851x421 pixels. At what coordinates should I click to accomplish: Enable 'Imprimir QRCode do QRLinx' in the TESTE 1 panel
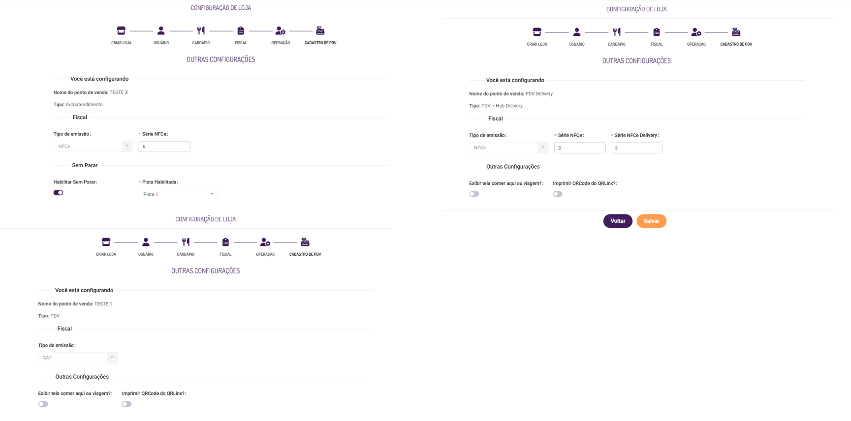pyautogui.click(x=126, y=404)
